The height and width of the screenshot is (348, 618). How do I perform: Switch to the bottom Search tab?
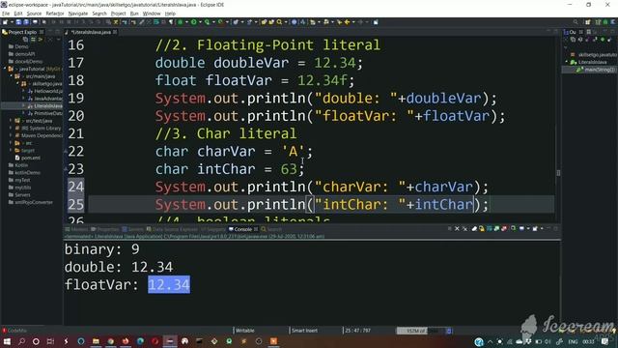271,229
